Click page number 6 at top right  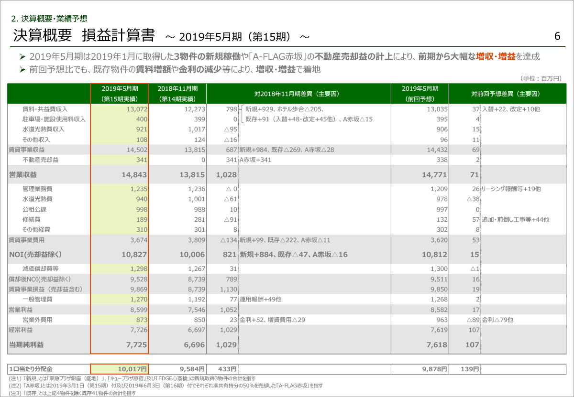557,36
